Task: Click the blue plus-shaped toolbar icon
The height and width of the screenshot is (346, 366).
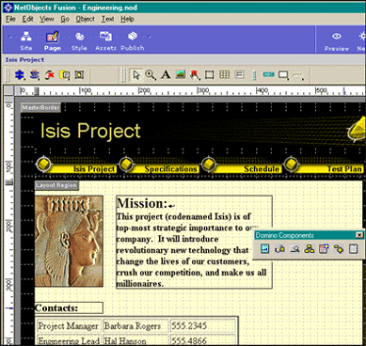Action: [20, 75]
